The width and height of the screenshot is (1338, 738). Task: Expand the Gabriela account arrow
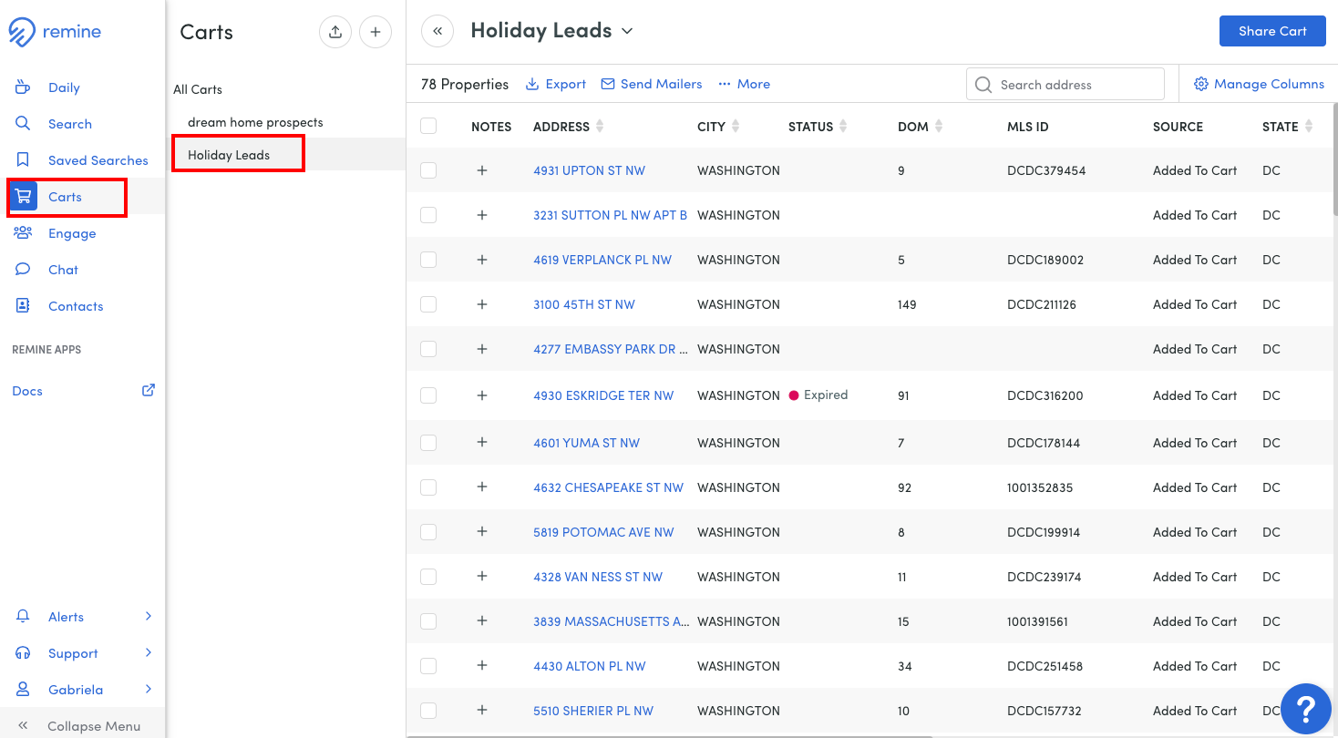149,690
